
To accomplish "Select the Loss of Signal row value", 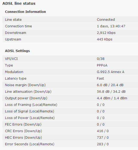I will (x=101, y=111).
